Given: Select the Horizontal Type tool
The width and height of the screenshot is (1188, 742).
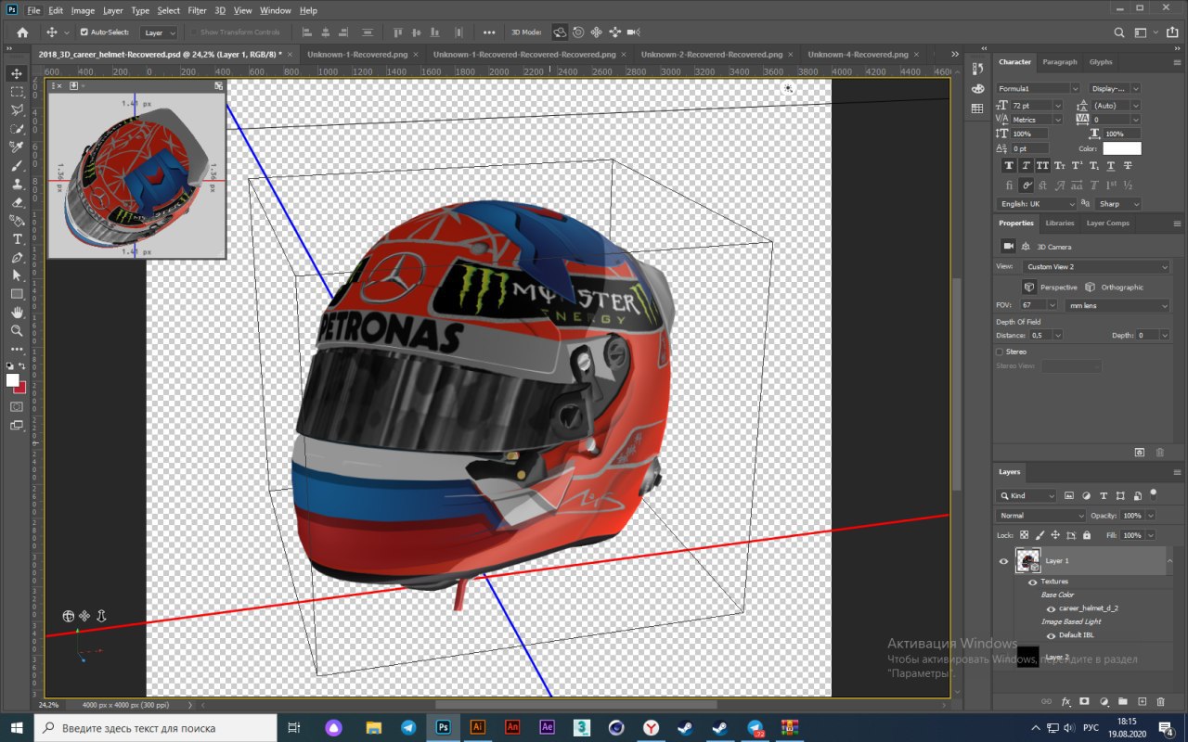Looking at the screenshot, I should 17,239.
